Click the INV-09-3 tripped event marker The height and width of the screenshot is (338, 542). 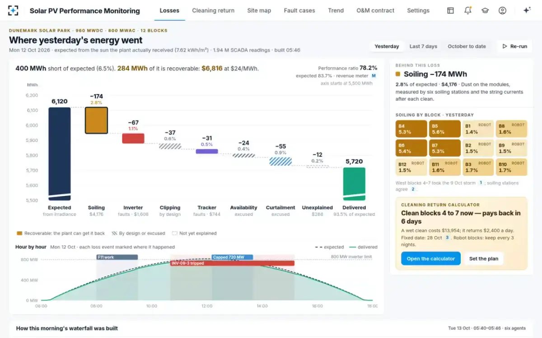point(232,263)
